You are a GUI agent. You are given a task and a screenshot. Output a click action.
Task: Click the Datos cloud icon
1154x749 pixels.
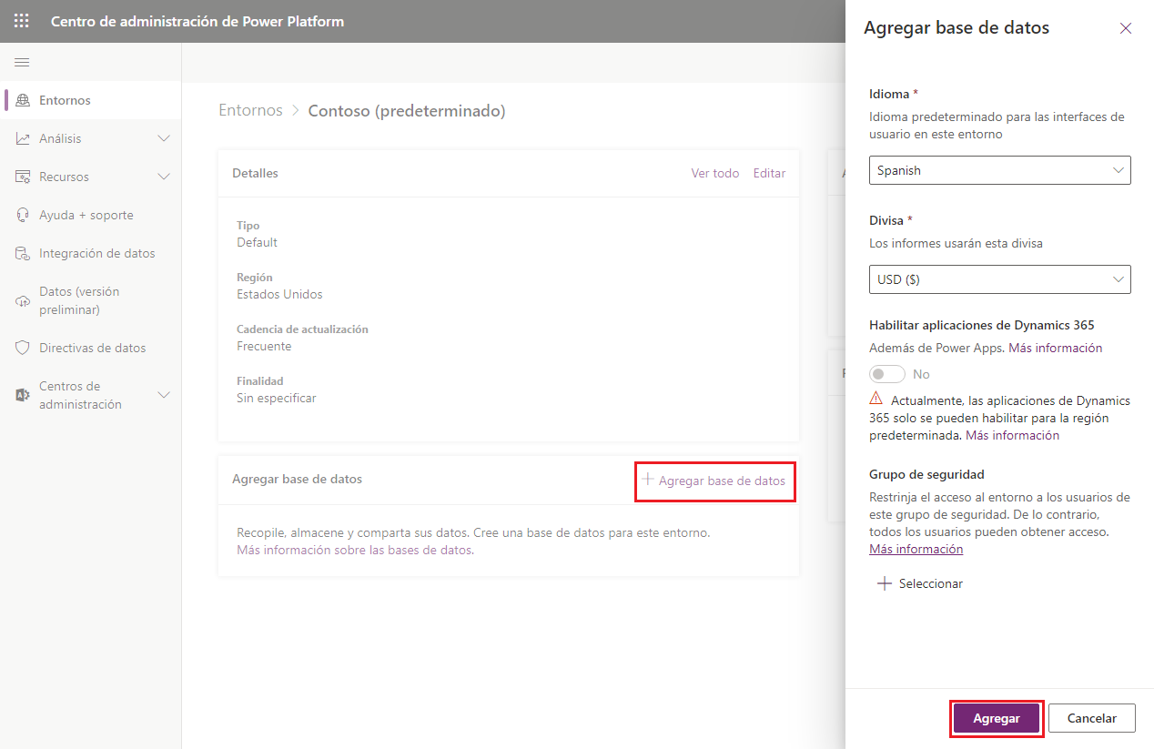click(23, 301)
